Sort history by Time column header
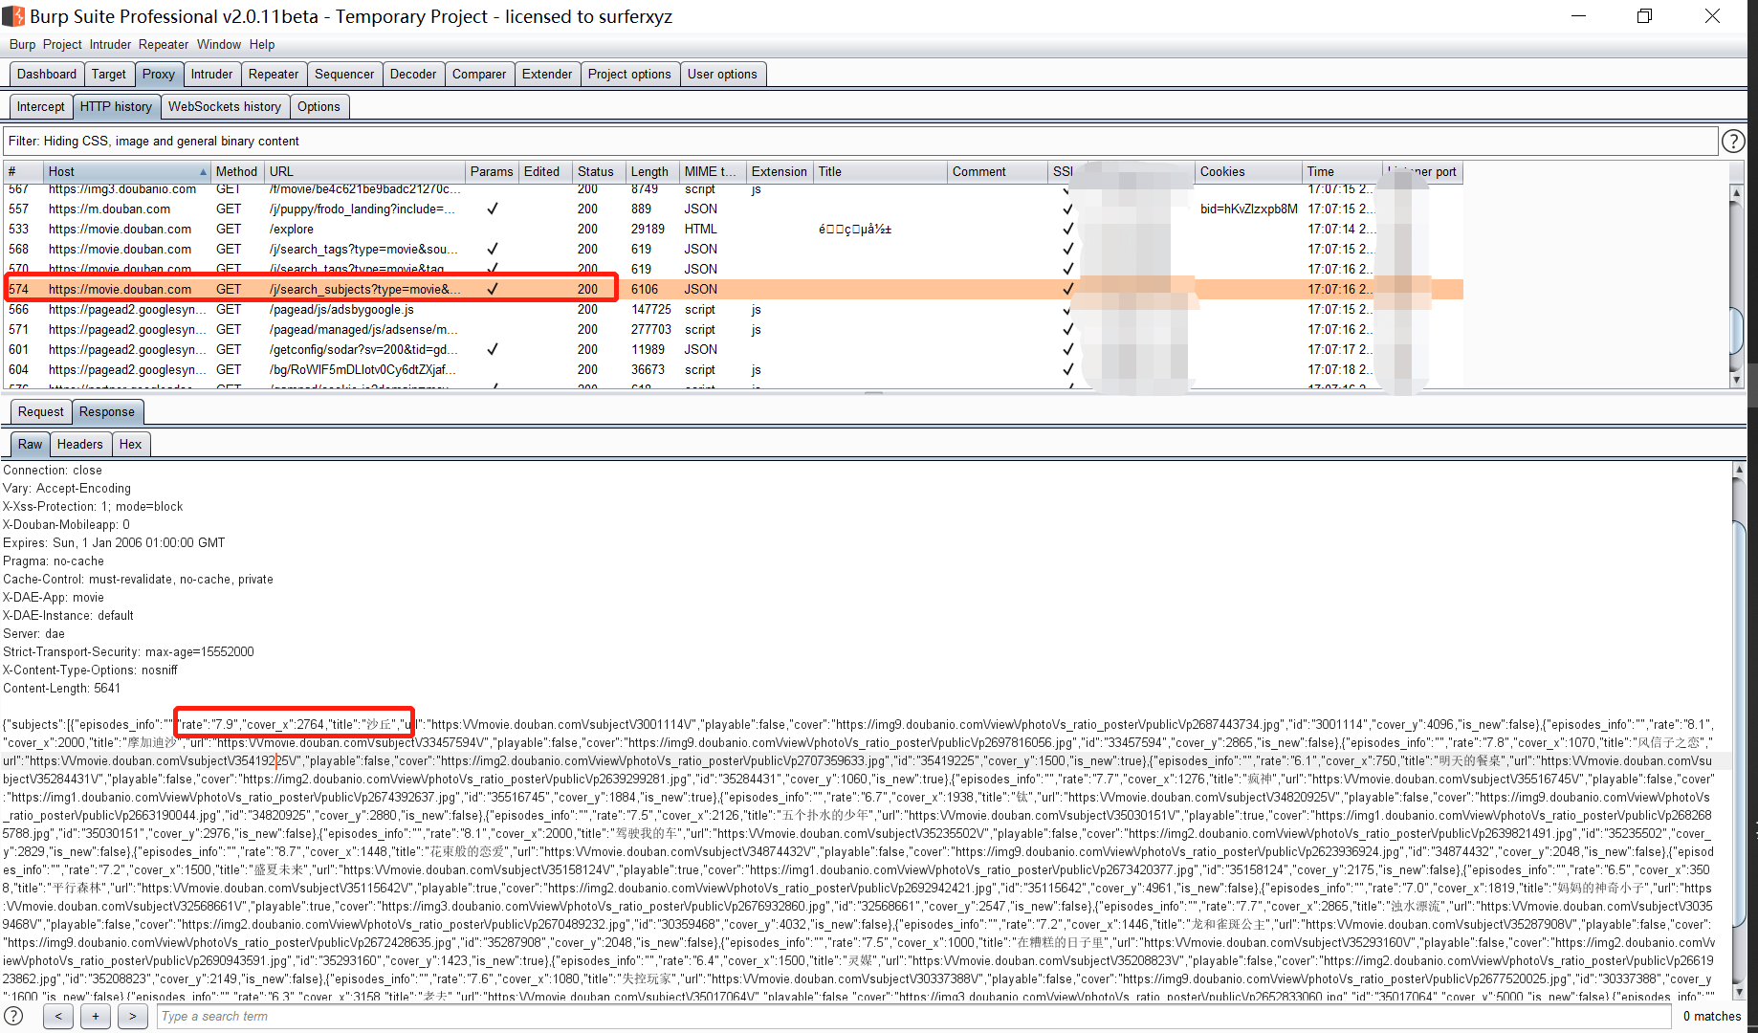1758x1033 pixels. coord(1343,172)
